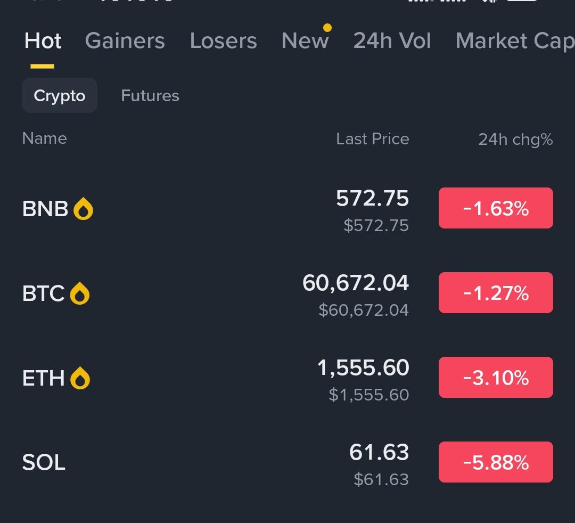
Task: Tap the flame icon next to ETH
Action: 80,378
